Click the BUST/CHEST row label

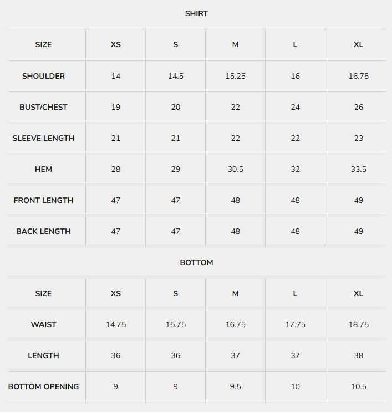43,107
